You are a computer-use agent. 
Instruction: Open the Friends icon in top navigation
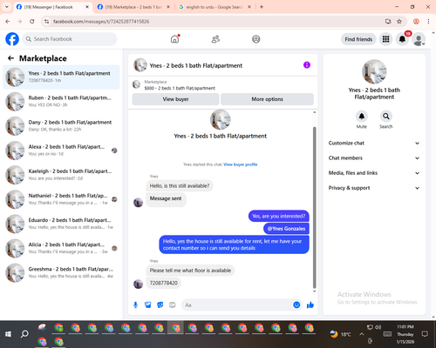click(215, 39)
